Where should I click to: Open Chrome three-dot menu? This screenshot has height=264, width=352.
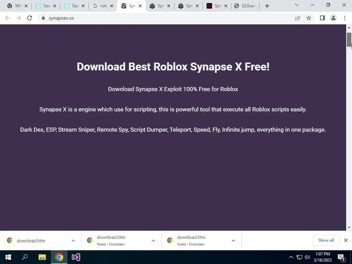pyautogui.click(x=344, y=18)
